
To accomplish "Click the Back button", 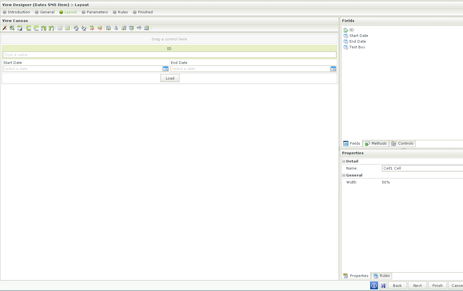I will [x=397, y=286].
